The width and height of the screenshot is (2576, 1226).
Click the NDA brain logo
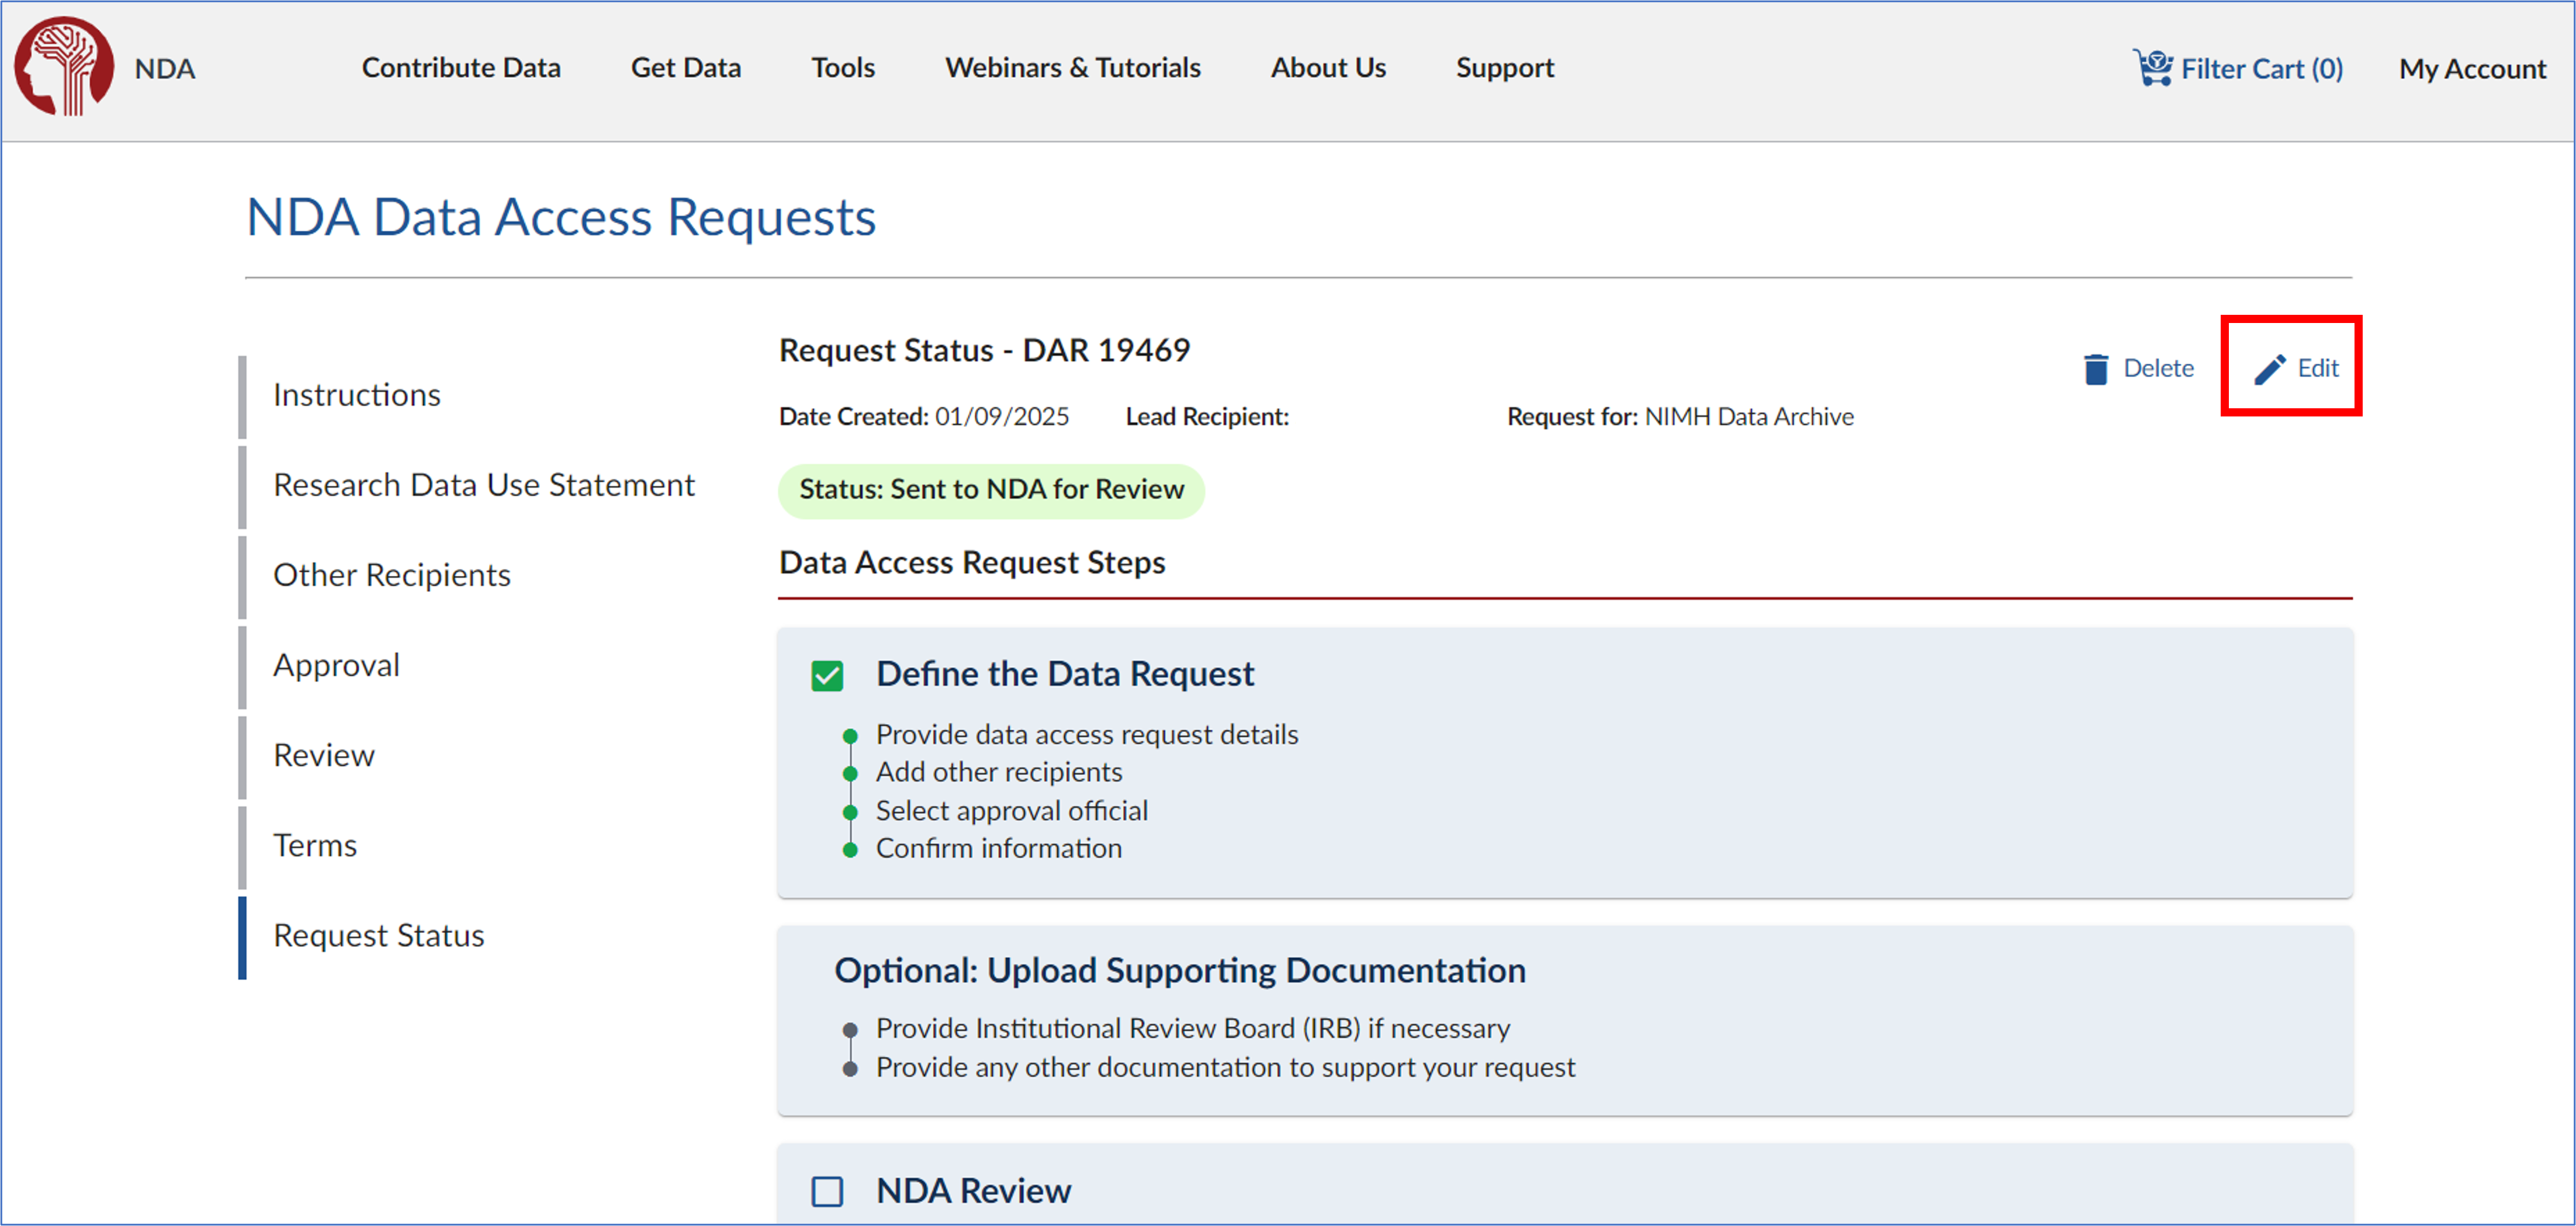[63, 66]
